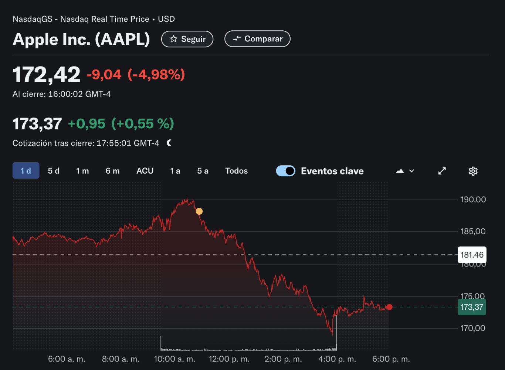Open chart in fullscreen with arrows icon
The image size is (505, 370).
click(442, 171)
